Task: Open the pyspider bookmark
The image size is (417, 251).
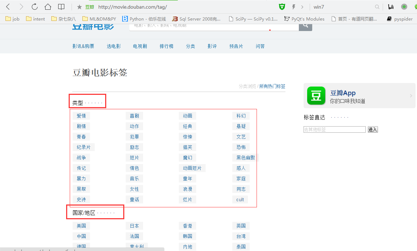Action: (x=400, y=19)
